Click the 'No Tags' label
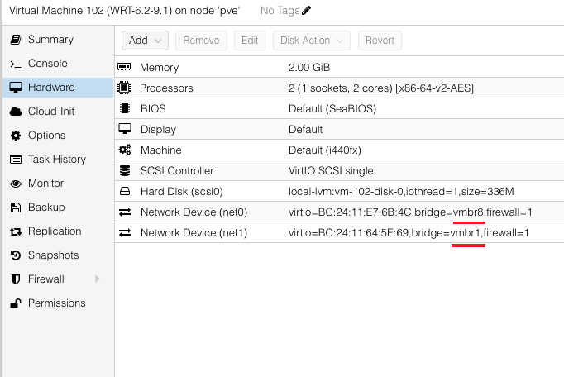The height and width of the screenshot is (377, 564). (280, 11)
